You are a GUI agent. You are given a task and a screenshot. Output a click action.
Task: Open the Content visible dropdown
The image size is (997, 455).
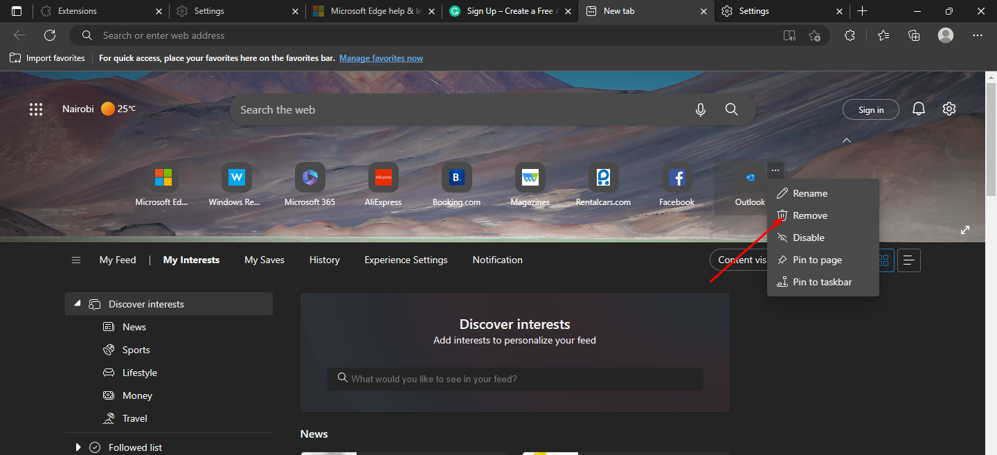(x=739, y=260)
